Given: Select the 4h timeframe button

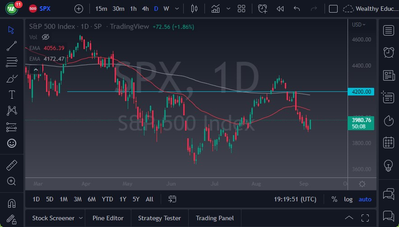Looking at the screenshot, I should 145,9.
